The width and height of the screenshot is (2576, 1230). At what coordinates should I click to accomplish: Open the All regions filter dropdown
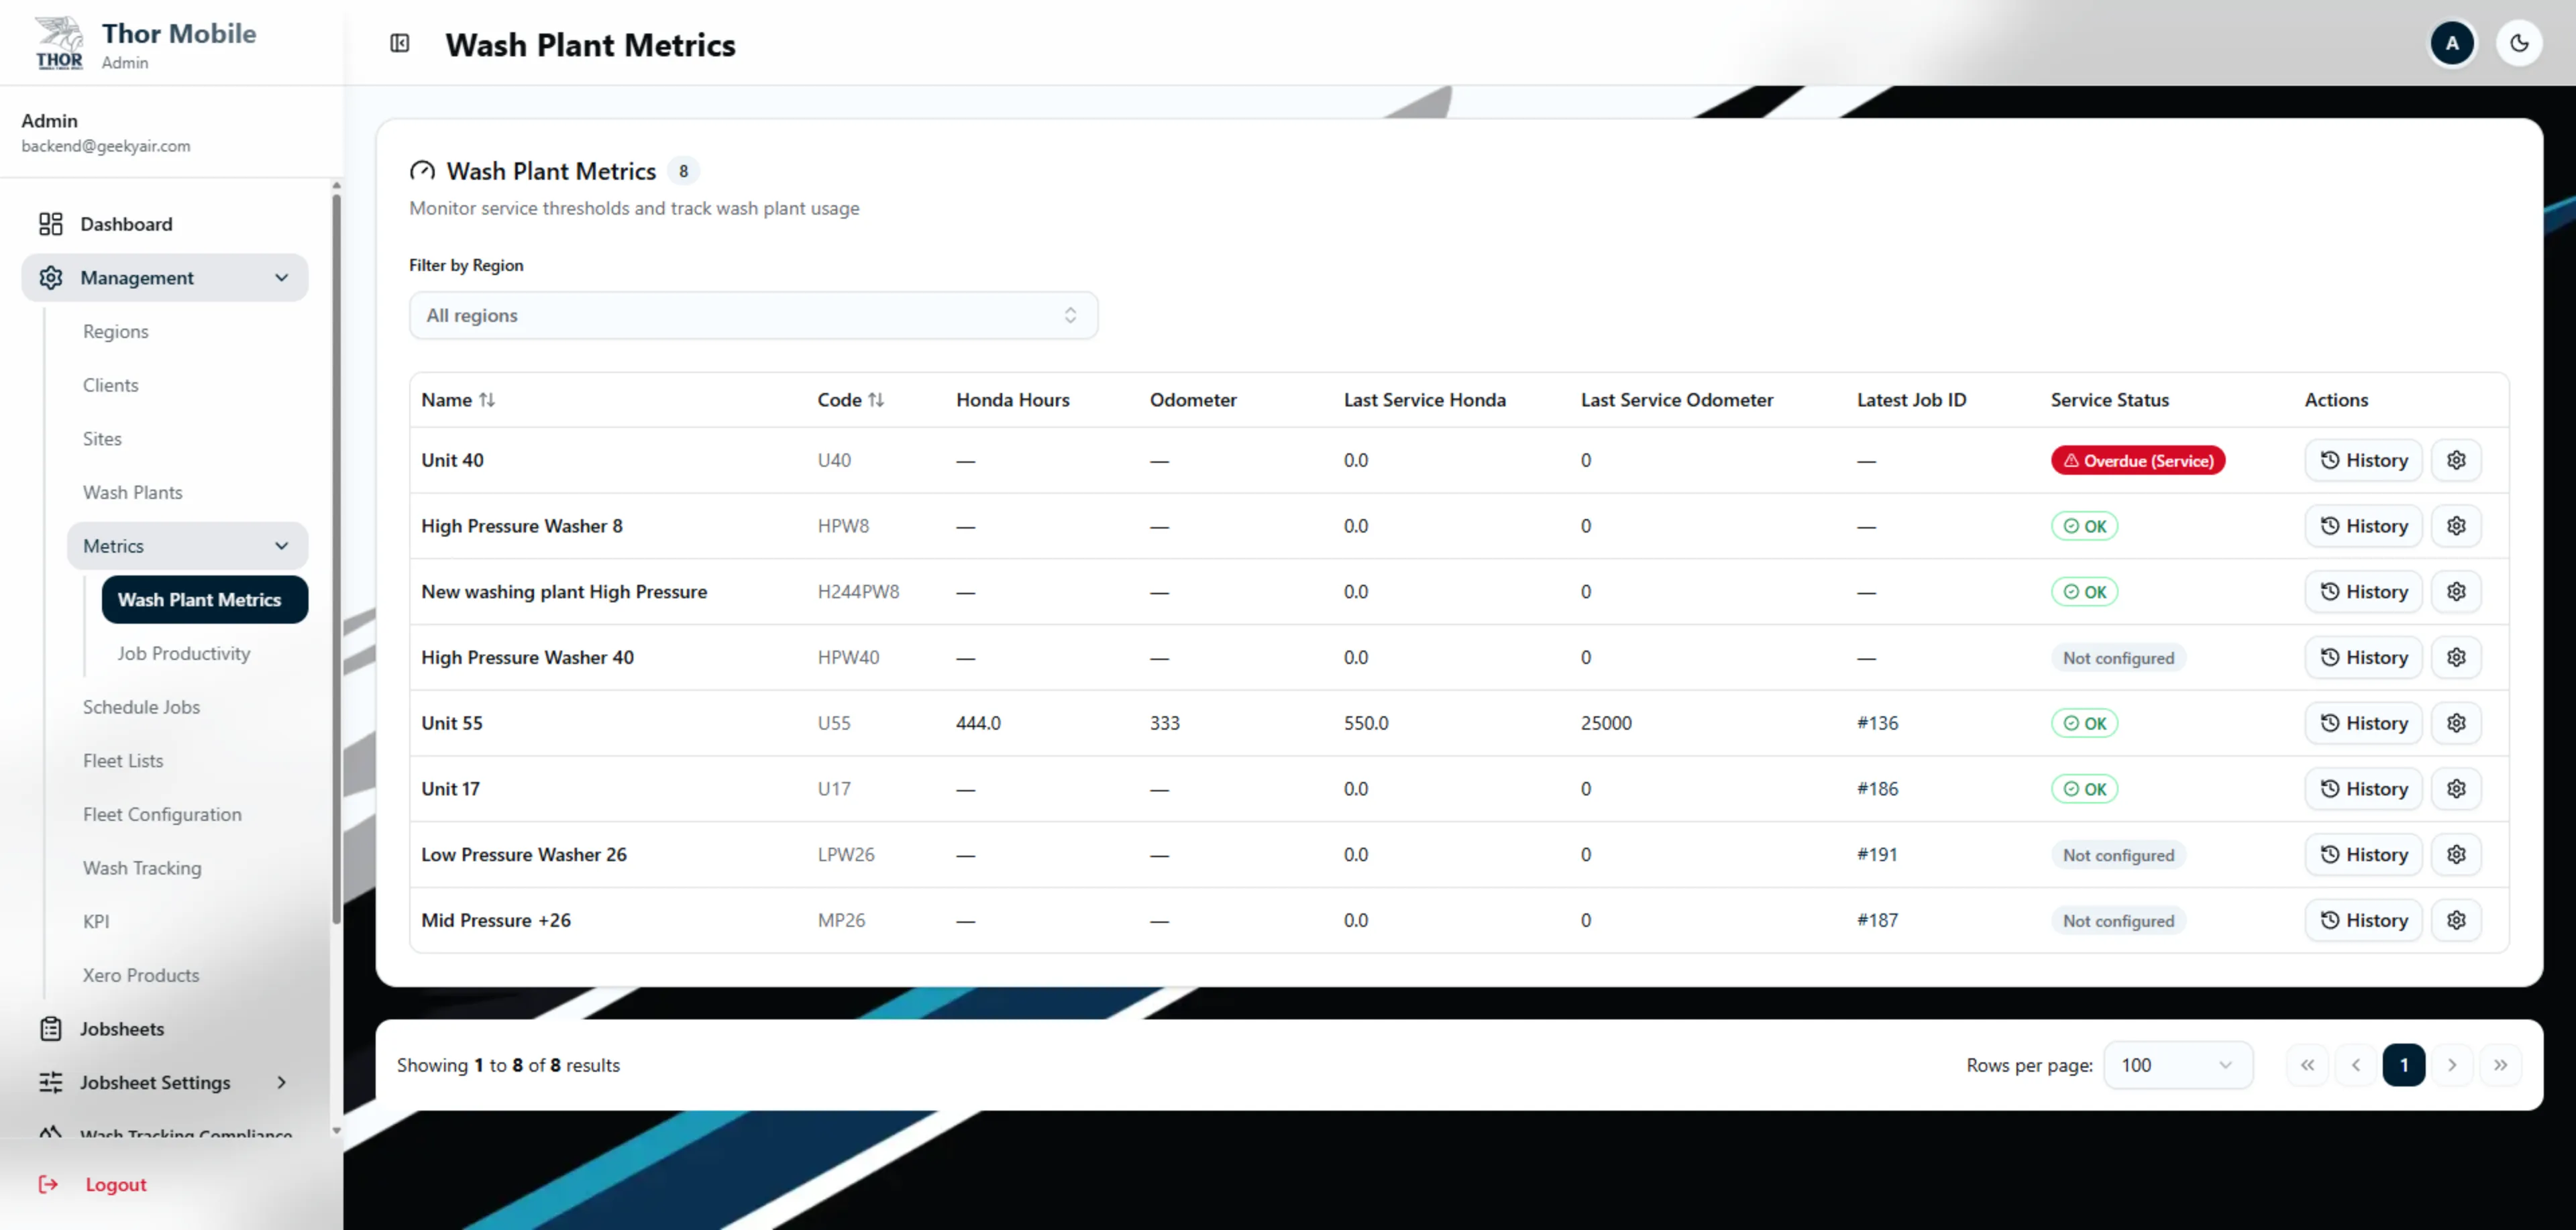753,315
